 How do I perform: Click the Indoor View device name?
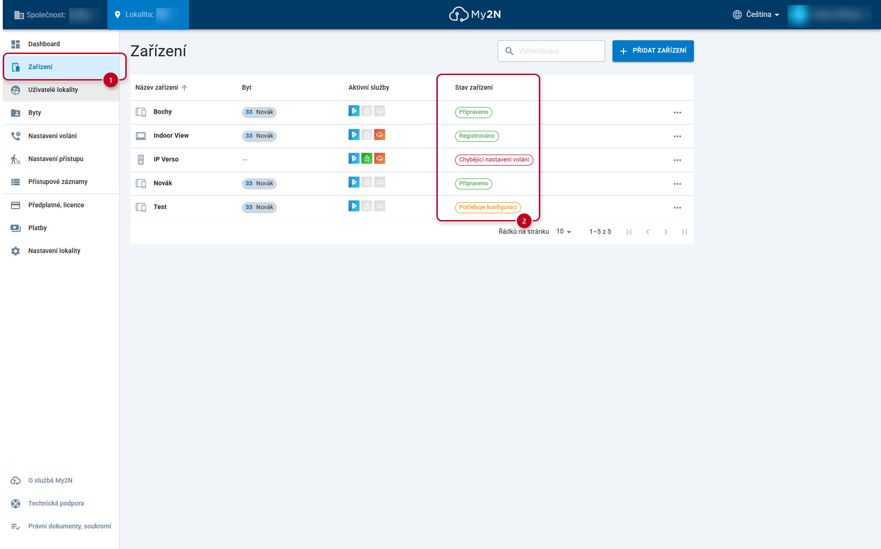(171, 135)
